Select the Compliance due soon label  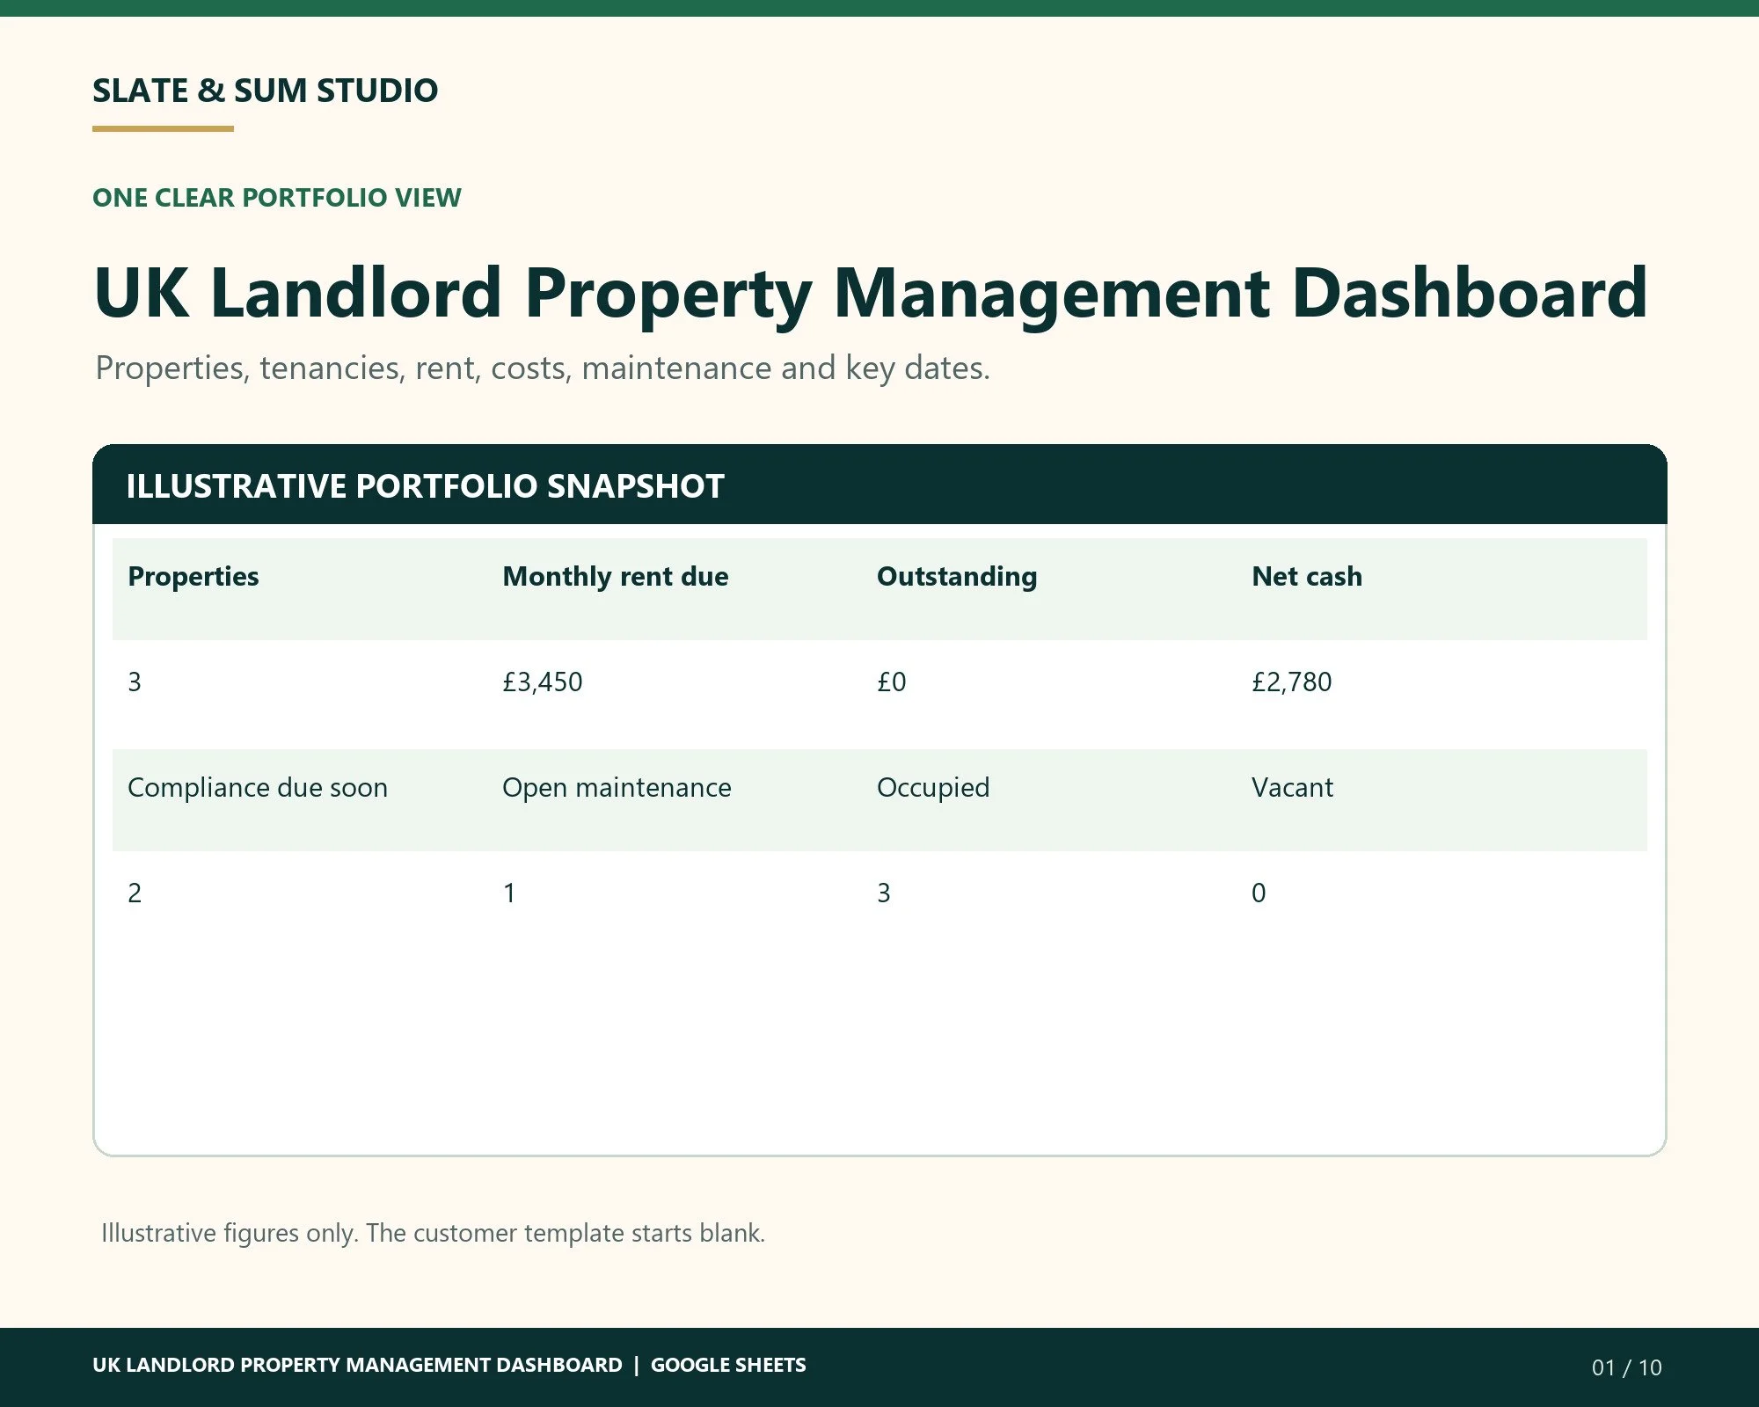[x=258, y=787]
